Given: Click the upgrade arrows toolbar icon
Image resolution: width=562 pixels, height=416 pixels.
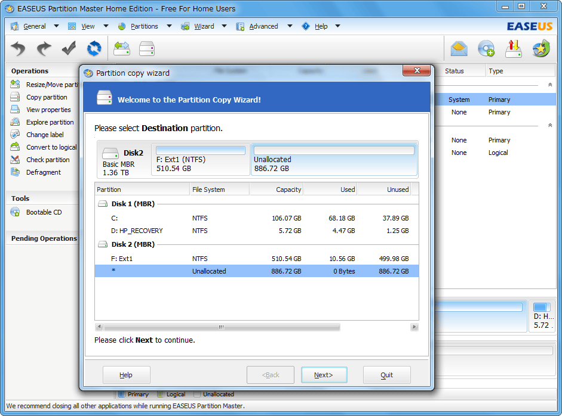Looking at the screenshot, I should pyautogui.click(x=513, y=49).
